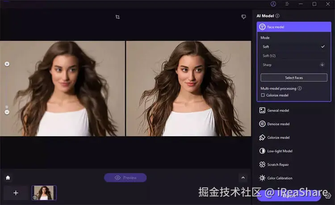Choose the Soft mode option
335x205 pixels.
[294, 46]
